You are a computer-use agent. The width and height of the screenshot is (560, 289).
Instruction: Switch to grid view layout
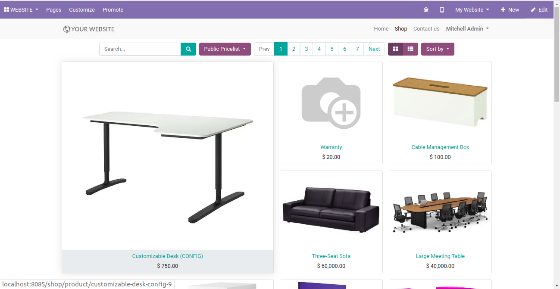click(395, 49)
